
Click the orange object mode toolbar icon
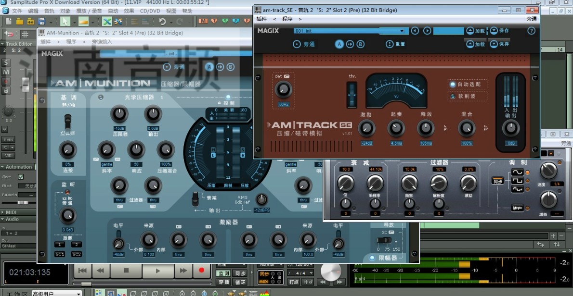83,22
